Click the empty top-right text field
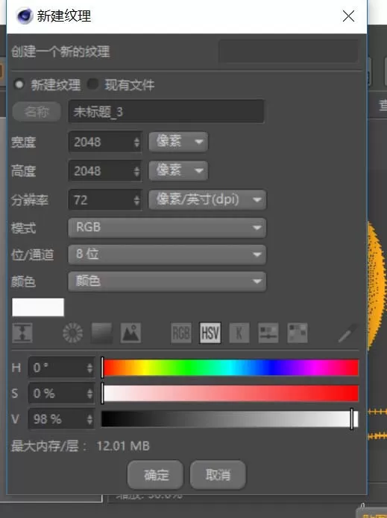The width and height of the screenshot is (387, 518). click(x=289, y=51)
